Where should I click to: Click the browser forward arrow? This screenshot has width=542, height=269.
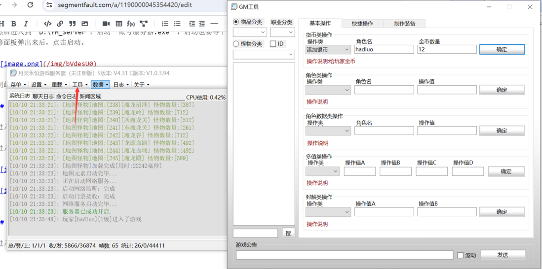coord(14,5)
